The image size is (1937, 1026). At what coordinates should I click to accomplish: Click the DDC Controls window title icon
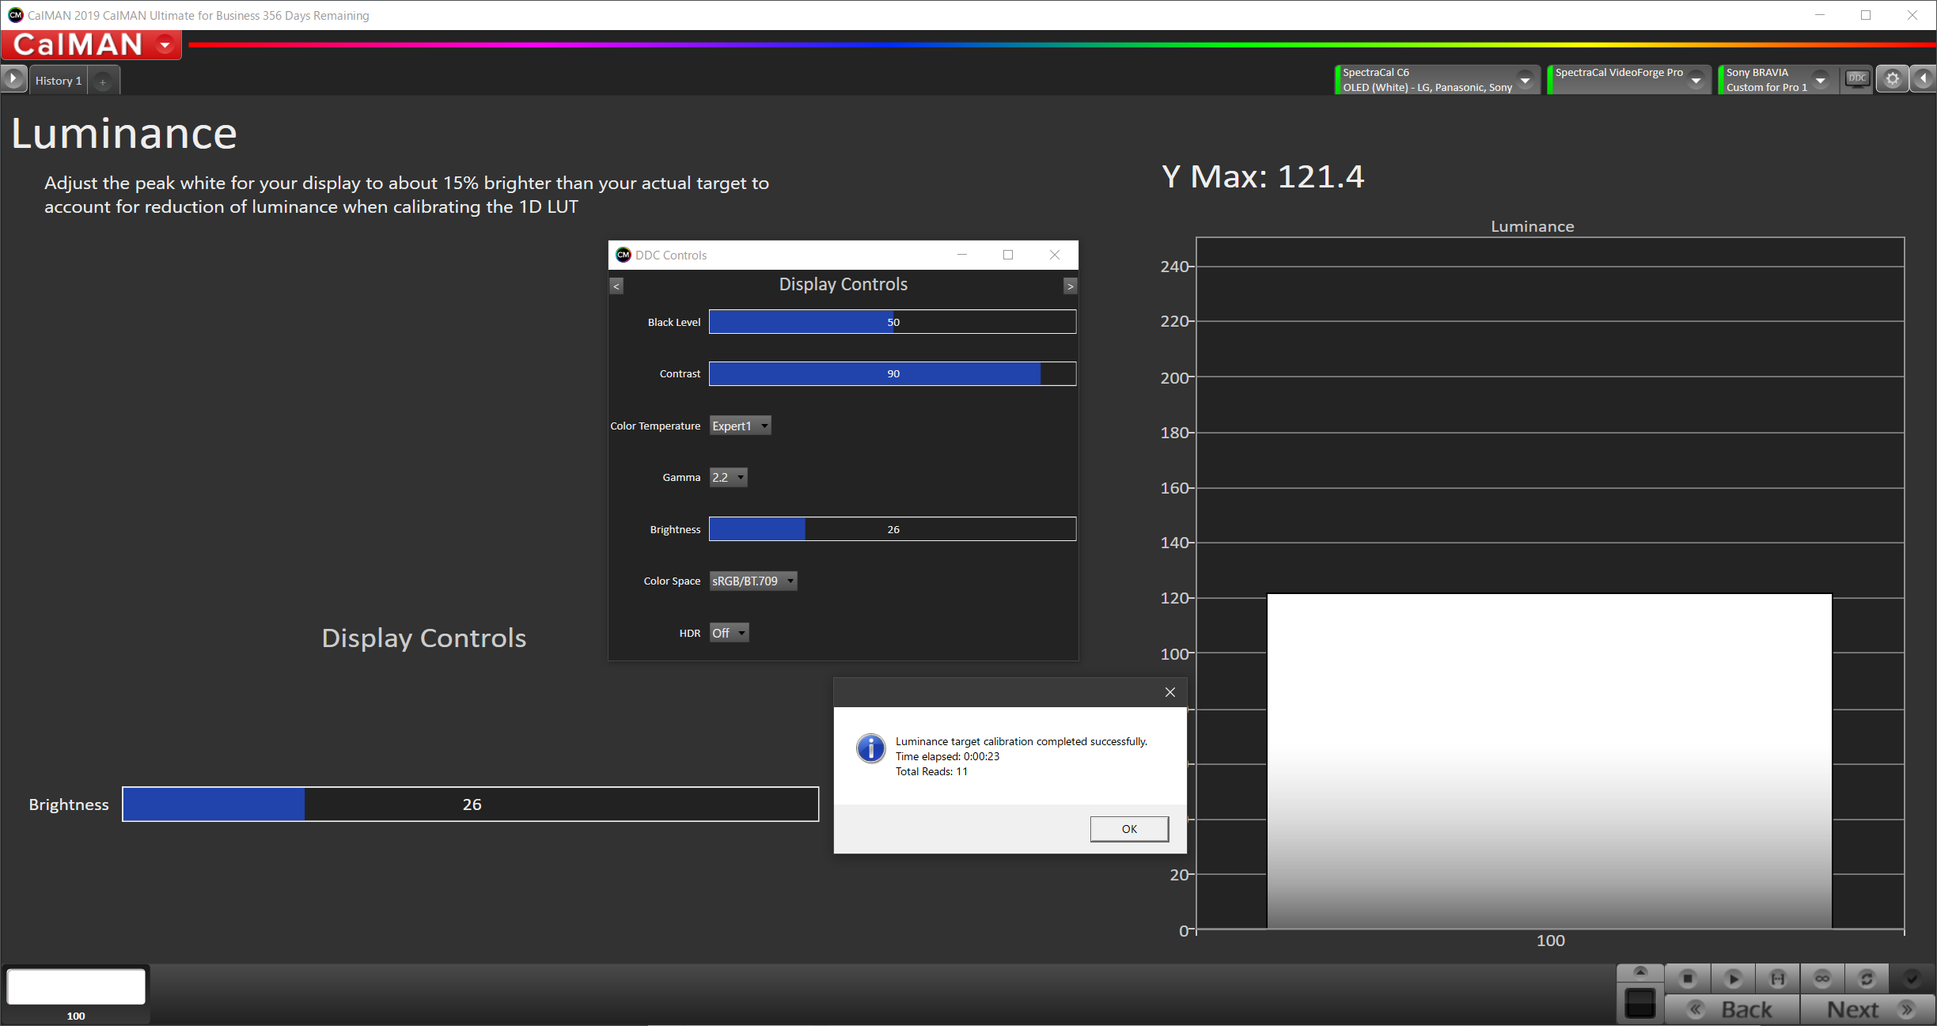[623, 255]
